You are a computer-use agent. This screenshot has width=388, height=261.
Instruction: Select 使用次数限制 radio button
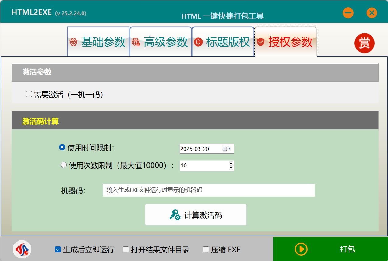64,165
